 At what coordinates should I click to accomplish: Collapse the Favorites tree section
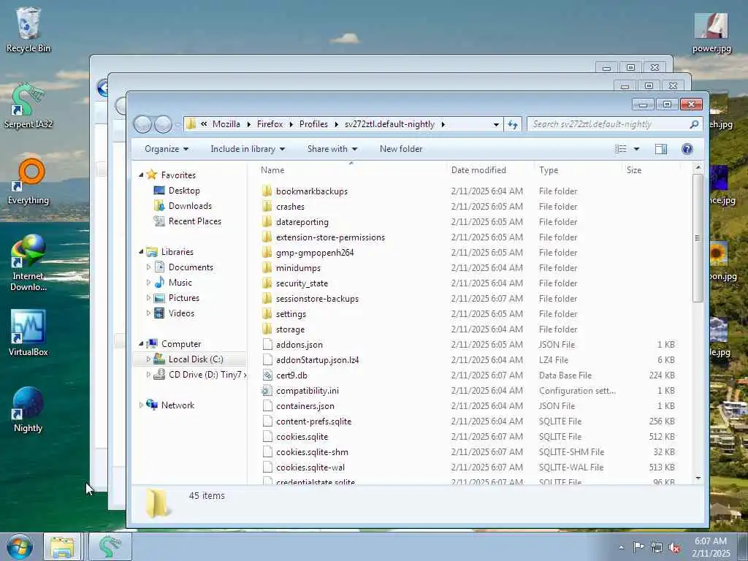click(141, 175)
